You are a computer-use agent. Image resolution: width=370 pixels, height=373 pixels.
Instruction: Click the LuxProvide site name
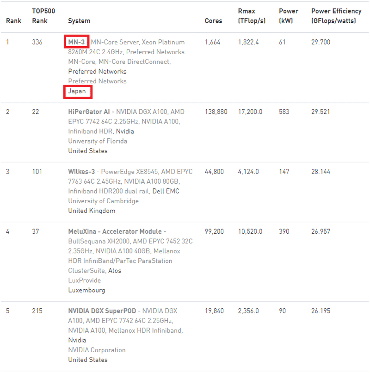tap(85, 280)
